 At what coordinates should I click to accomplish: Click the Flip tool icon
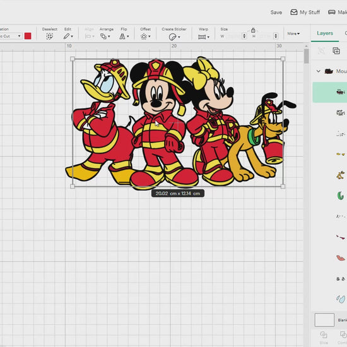point(122,36)
